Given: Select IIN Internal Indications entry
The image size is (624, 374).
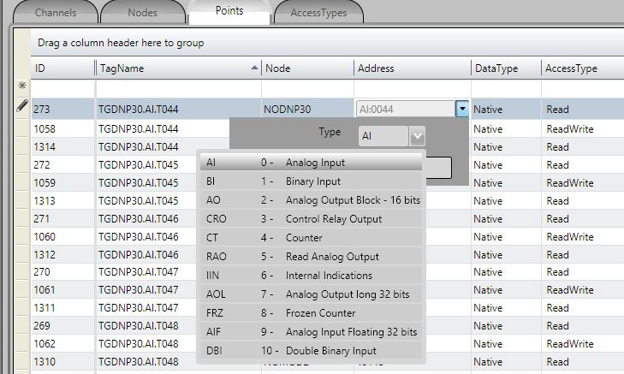Looking at the screenshot, I should click(x=310, y=276).
